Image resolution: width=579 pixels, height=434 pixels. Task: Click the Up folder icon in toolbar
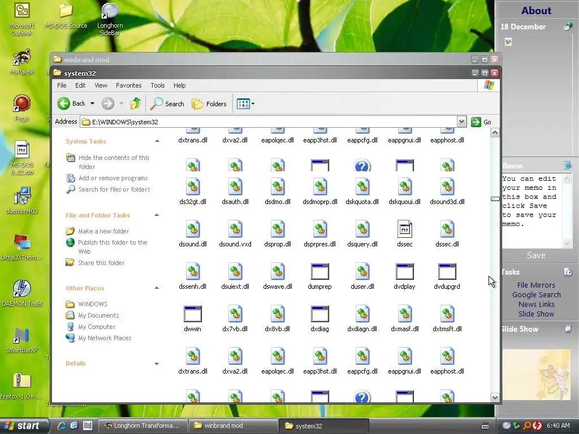[136, 104]
